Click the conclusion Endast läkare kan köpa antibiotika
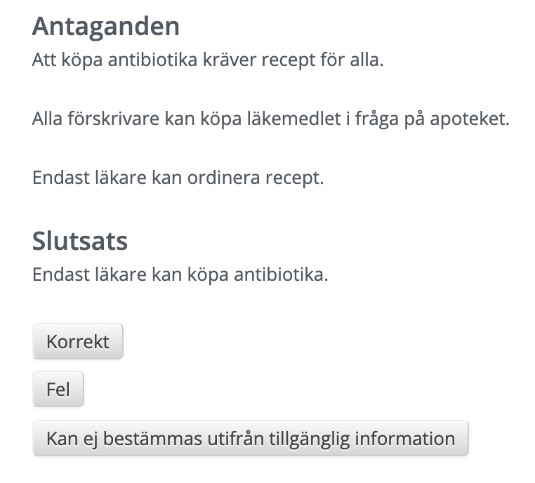 (180, 274)
